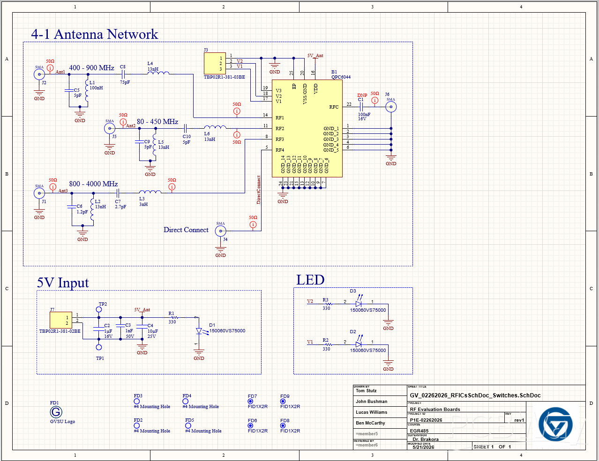This screenshot has height=461, width=599.
Task: Select test point TP2
Action: pos(99,309)
